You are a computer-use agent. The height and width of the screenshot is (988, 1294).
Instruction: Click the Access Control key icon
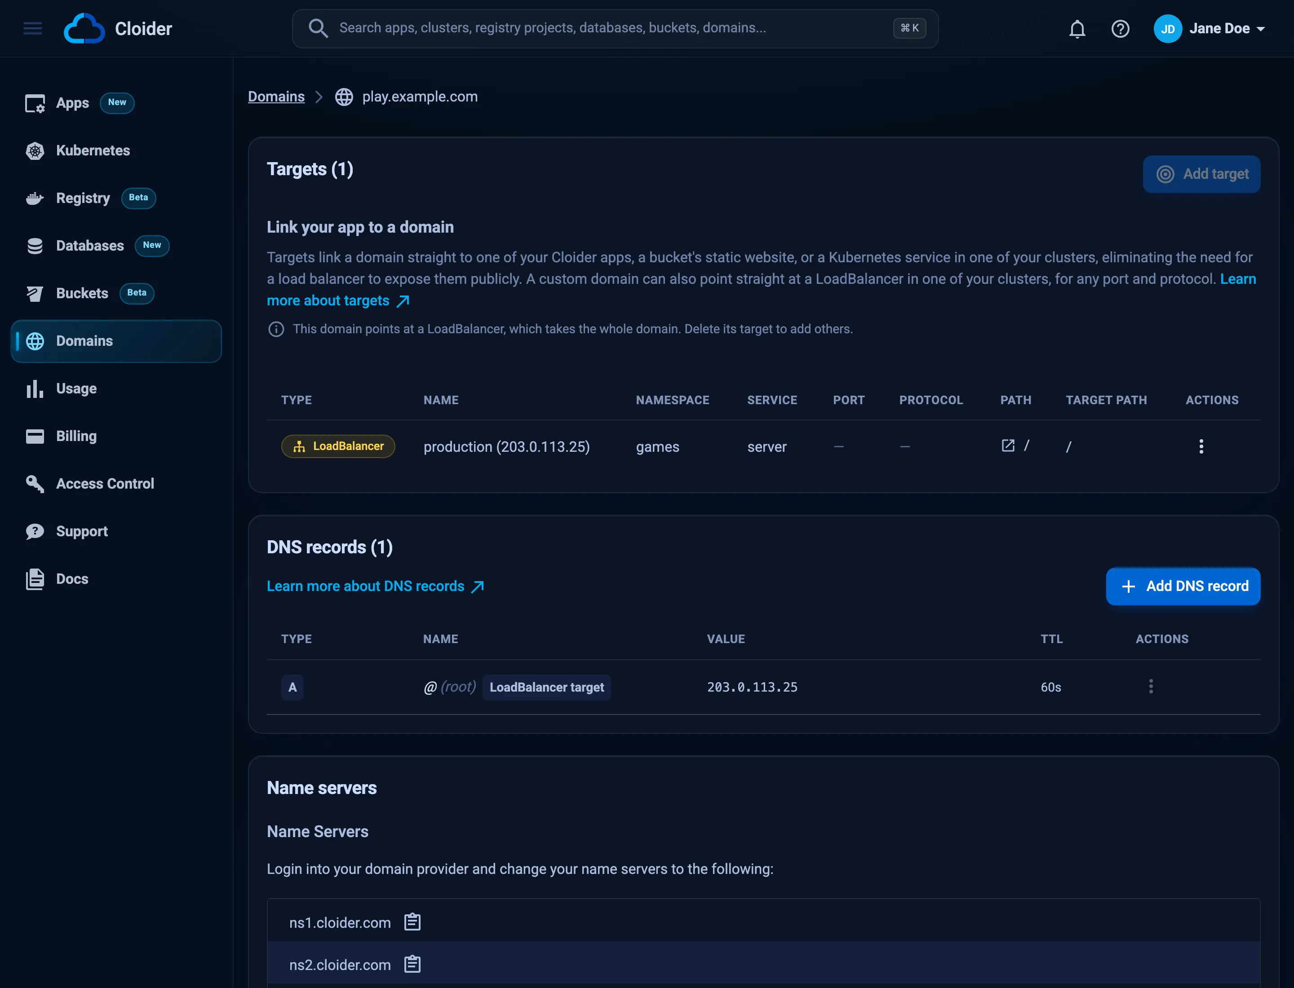(35, 484)
